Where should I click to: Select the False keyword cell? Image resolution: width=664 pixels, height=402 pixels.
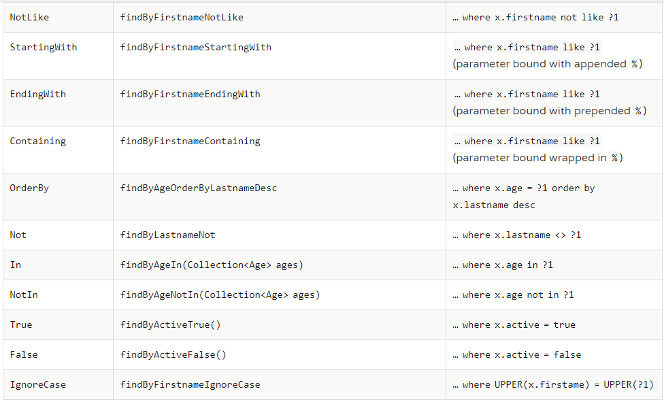coord(58,355)
